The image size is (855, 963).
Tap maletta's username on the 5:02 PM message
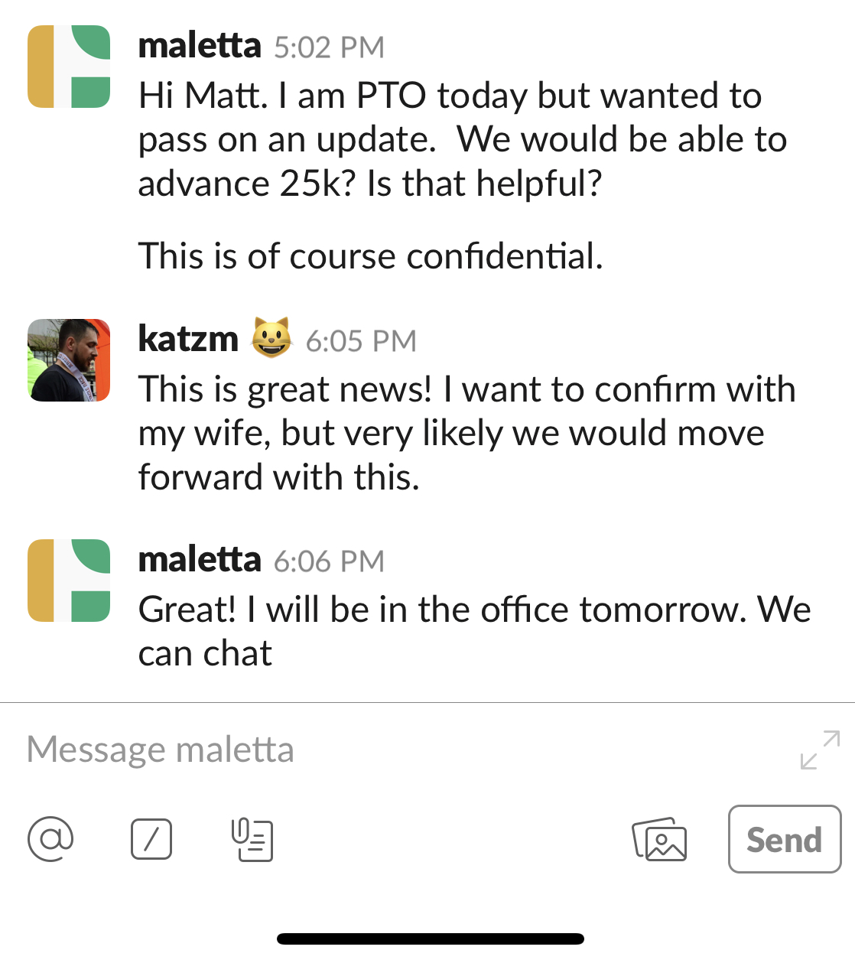(200, 46)
